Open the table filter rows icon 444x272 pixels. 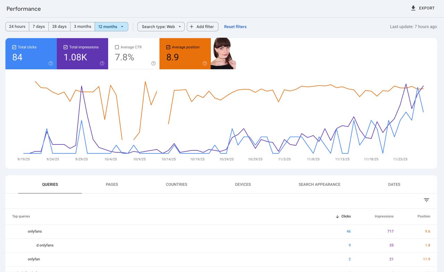(426, 200)
